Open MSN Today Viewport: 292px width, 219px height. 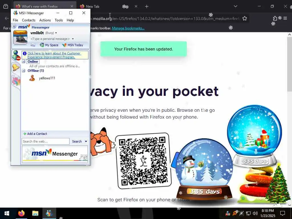coord(73,45)
